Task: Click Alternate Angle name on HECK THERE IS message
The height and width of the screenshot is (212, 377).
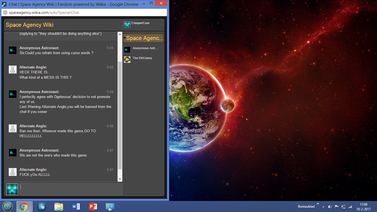Action: [33, 67]
